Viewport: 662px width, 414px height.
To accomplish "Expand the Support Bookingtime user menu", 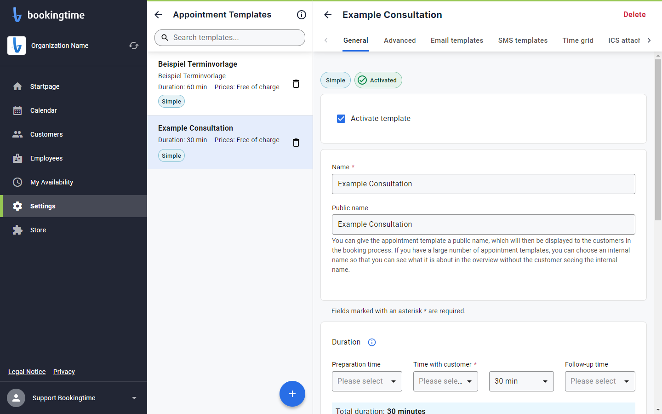I will click(134, 398).
